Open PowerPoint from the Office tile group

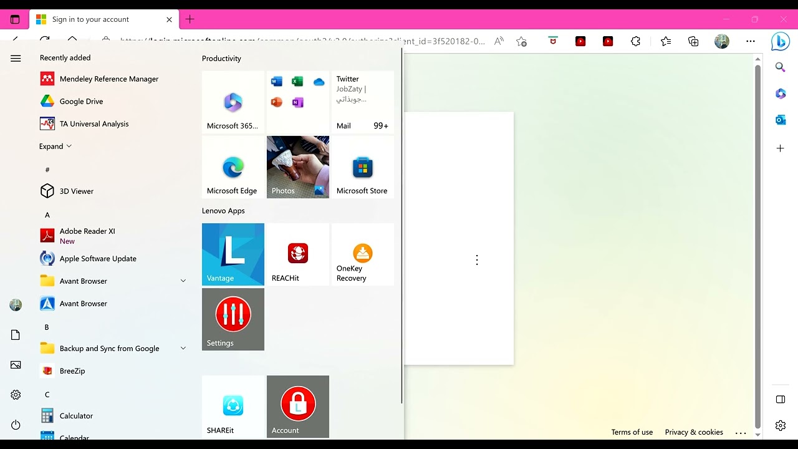pyautogui.click(x=277, y=102)
